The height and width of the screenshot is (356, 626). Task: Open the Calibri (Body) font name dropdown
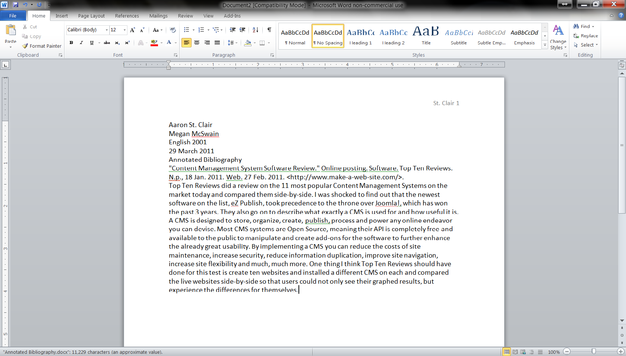[x=107, y=30]
